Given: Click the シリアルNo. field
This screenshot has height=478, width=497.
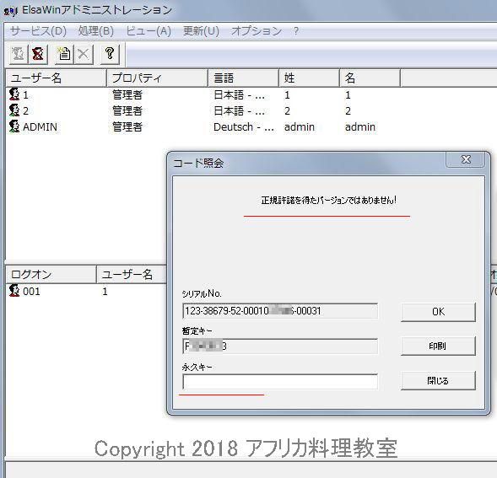Looking at the screenshot, I should pyautogui.click(x=280, y=311).
